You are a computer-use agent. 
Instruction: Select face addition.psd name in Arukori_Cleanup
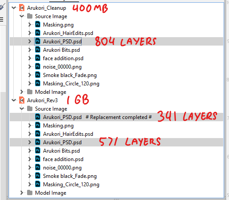point(63,58)
